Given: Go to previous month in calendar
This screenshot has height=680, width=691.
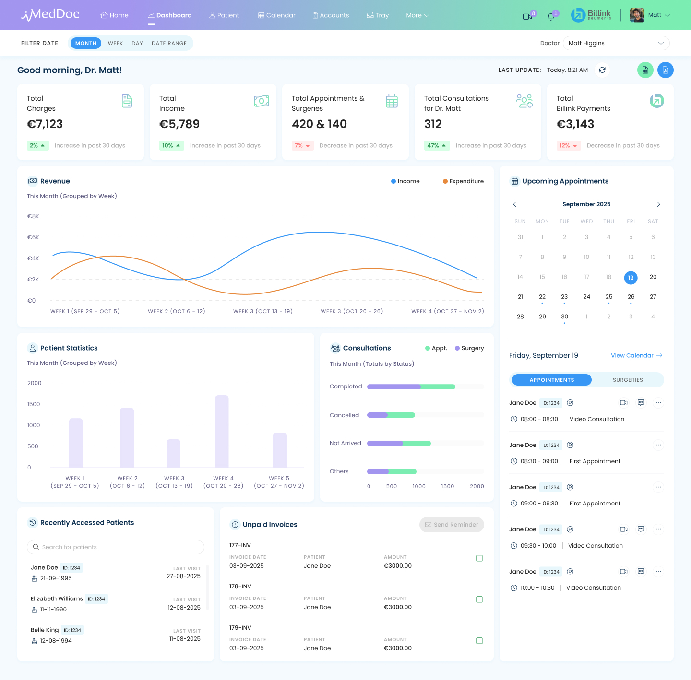Looking at the screenshot, I should coord(515,204).
